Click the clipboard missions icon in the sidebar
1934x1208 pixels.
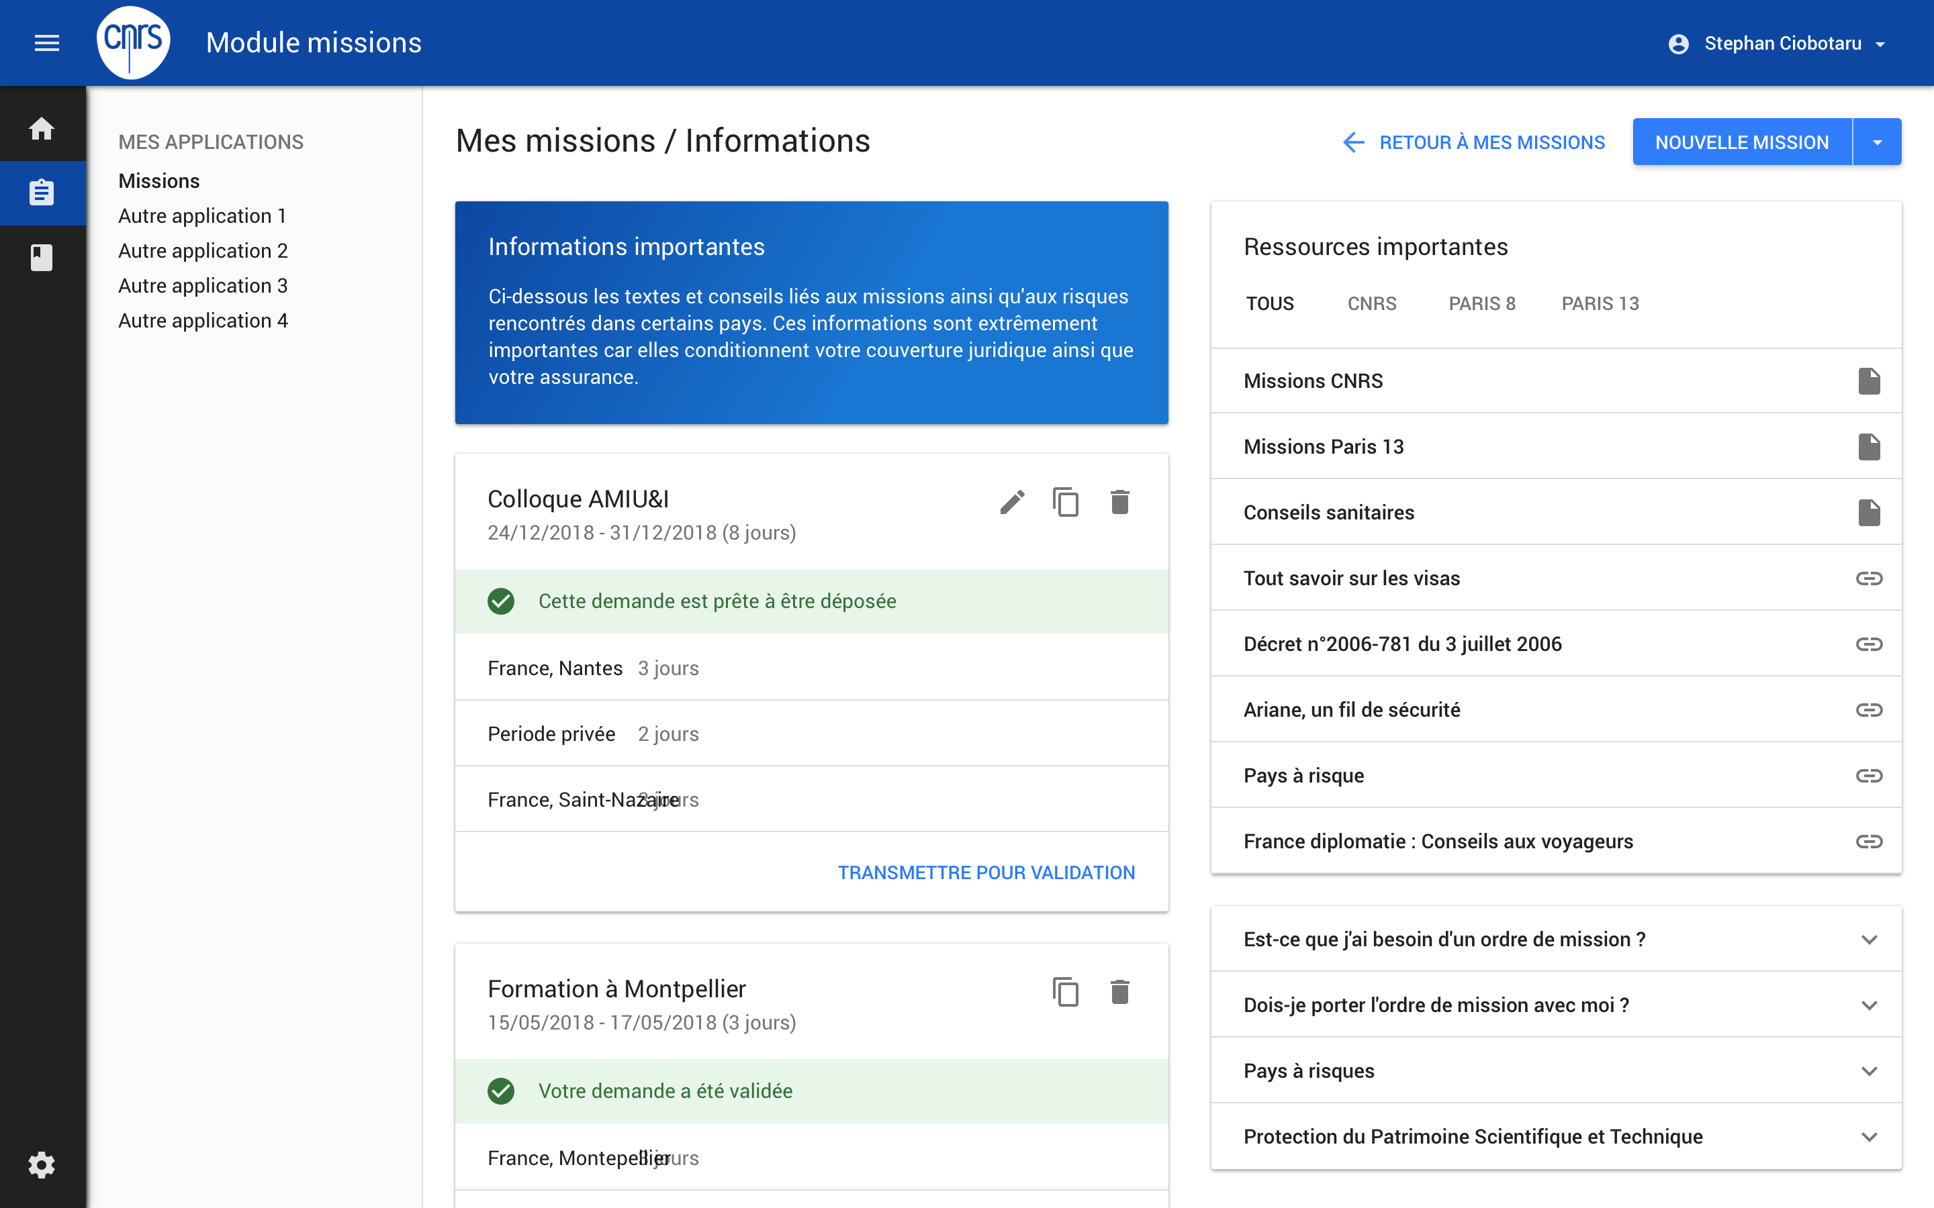point(42,193)
